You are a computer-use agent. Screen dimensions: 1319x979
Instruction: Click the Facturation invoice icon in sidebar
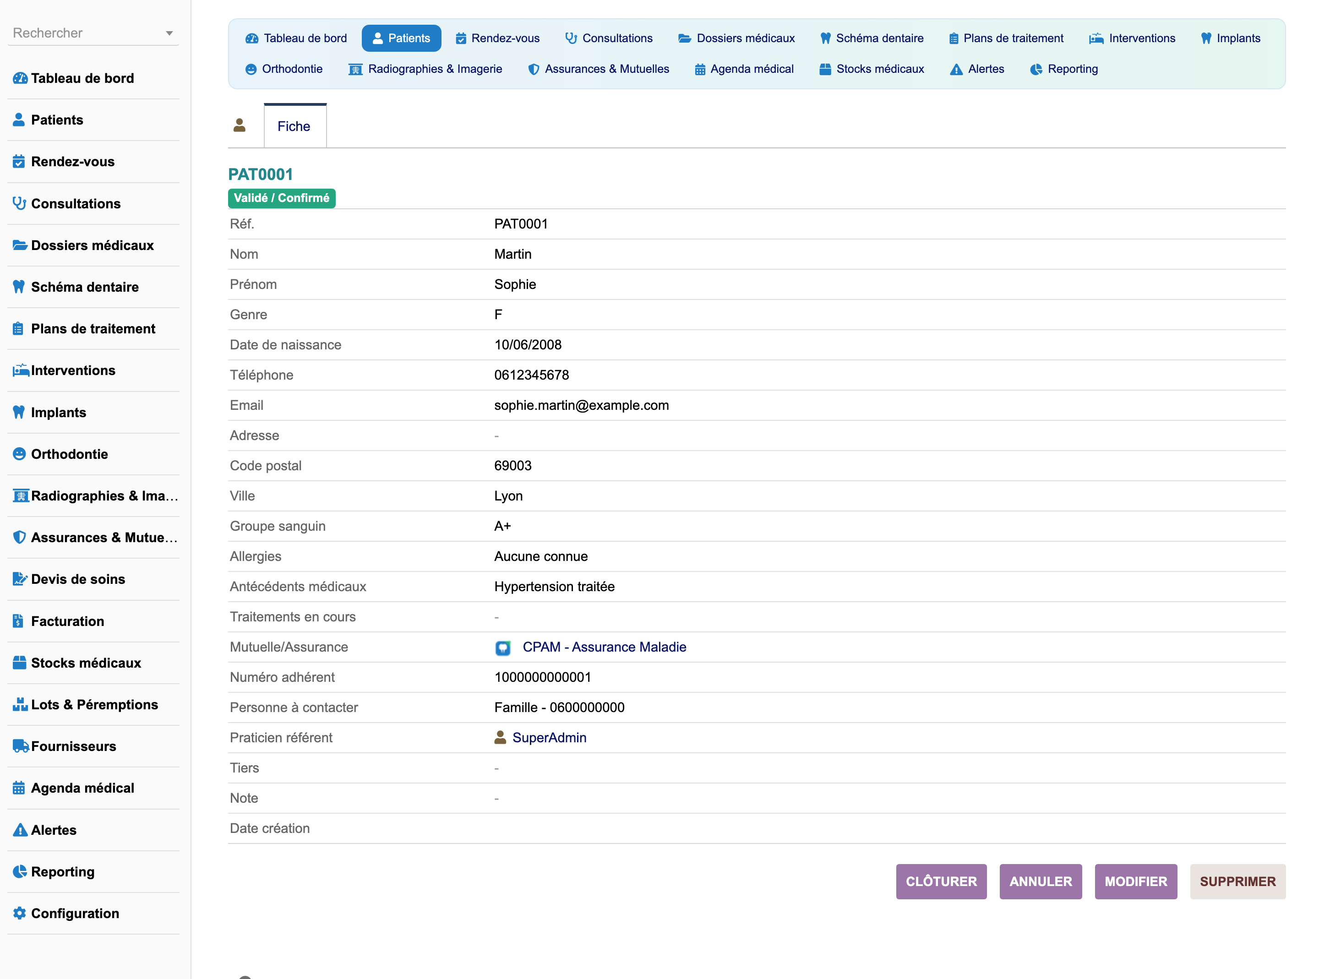[x=18, y=621]
